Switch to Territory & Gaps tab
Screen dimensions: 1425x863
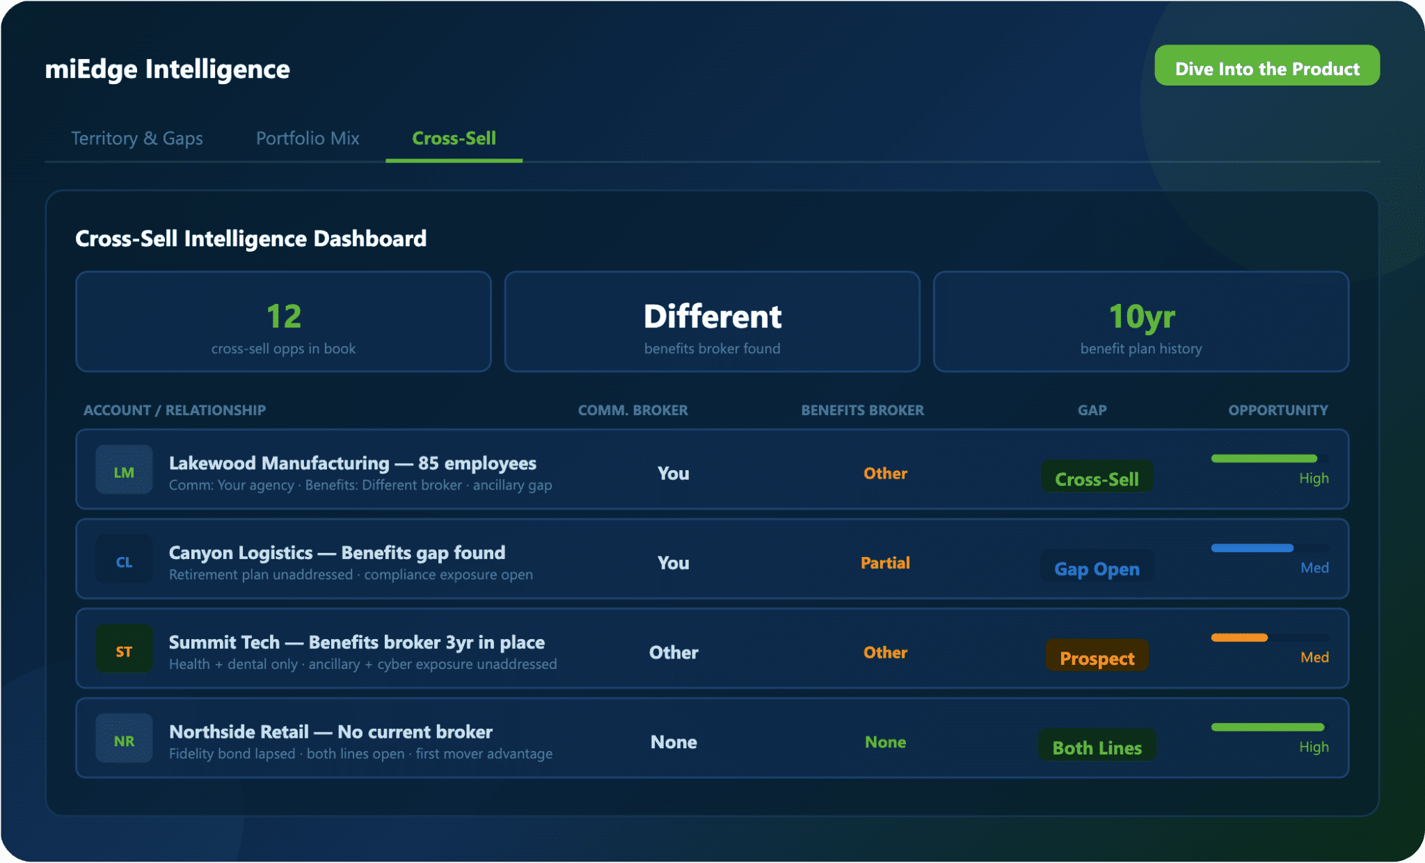pyautogui.click(x=137, y=138)
